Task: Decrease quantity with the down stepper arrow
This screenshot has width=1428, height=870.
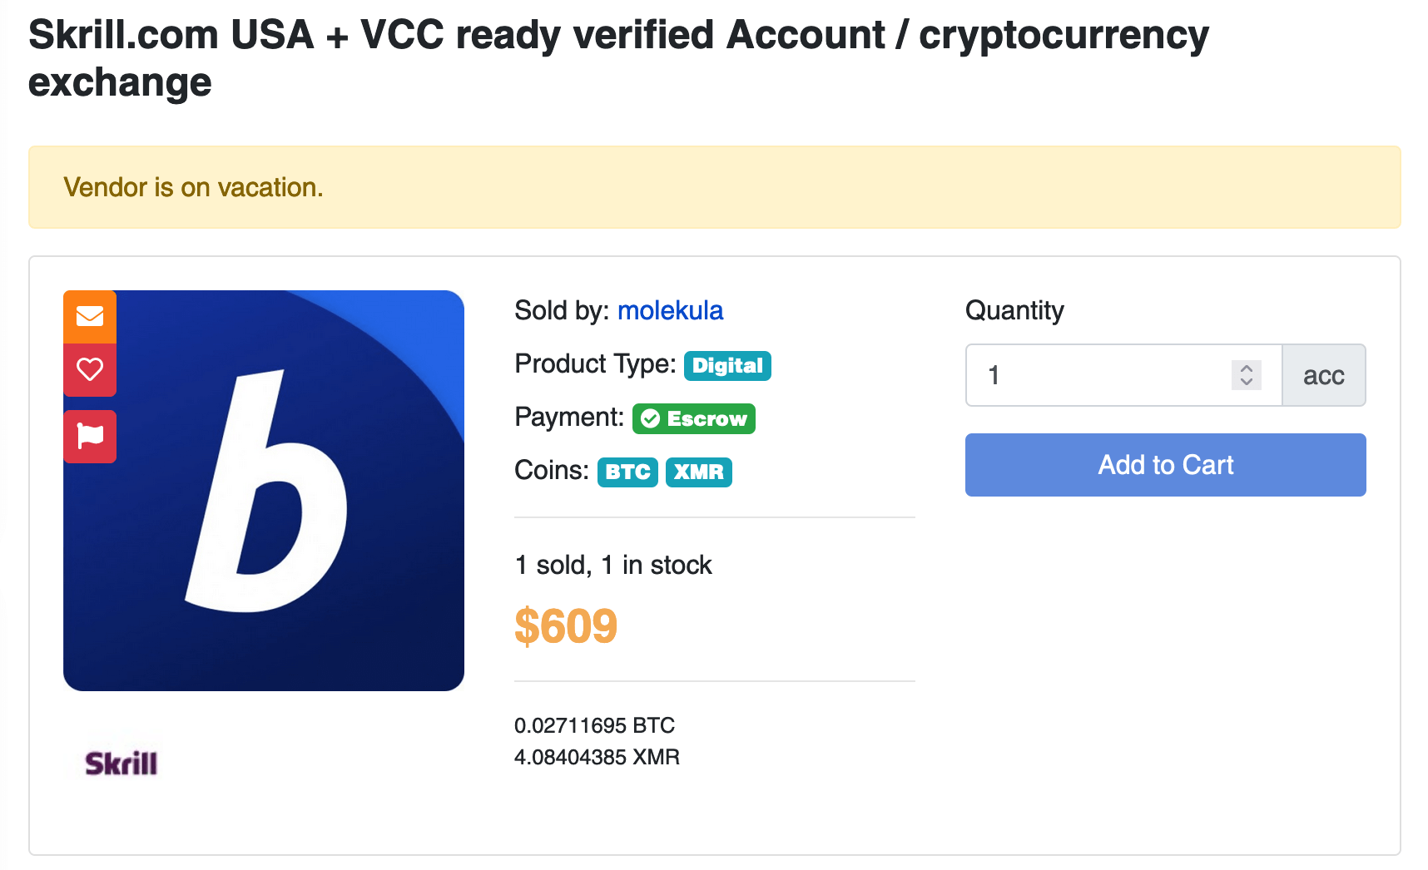Action: pyautogui.click(x=1247, y=382)
